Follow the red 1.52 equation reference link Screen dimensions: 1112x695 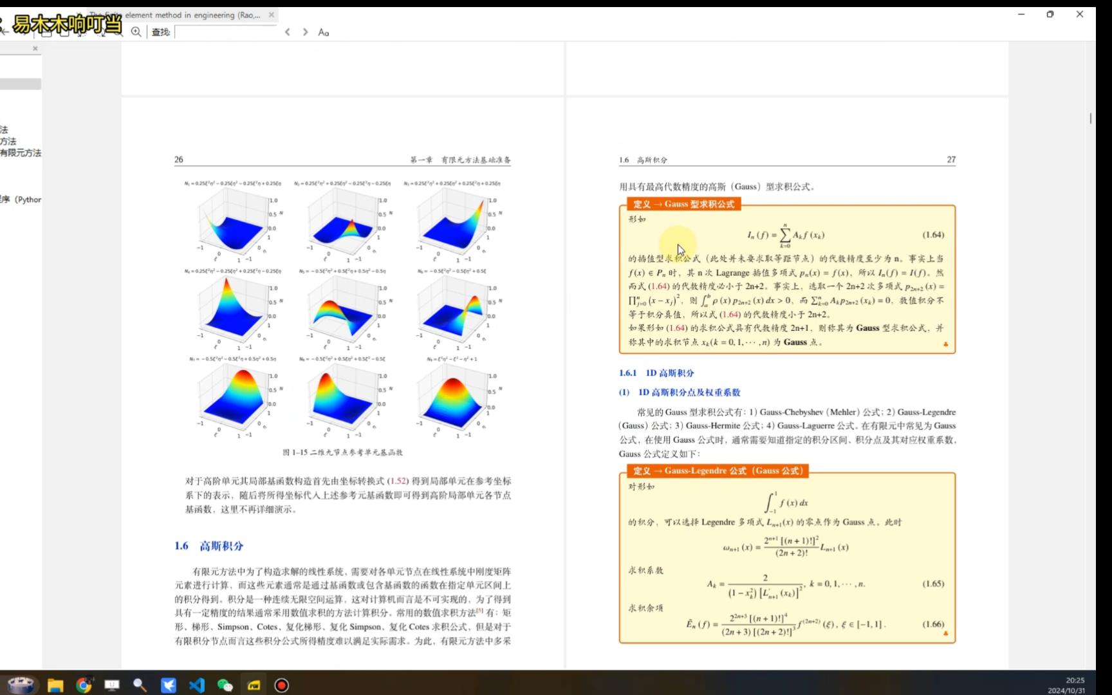click(x=398, y=481)
